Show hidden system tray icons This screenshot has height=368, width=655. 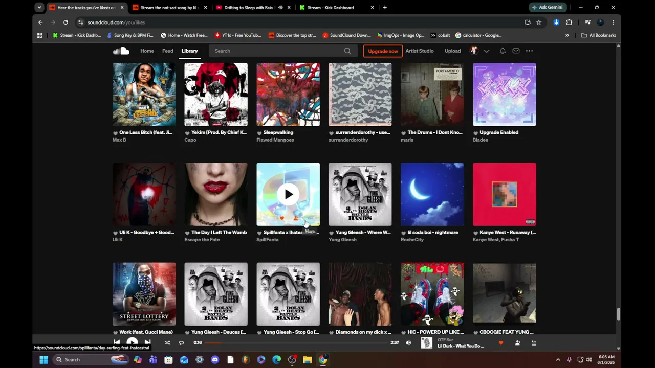(x=558, y=359)
